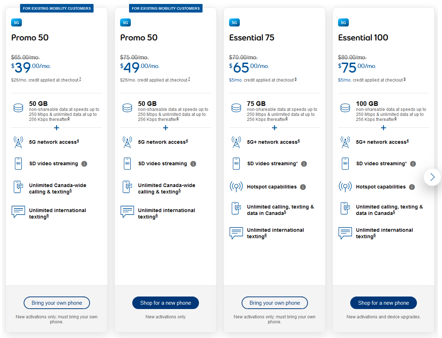The width and height of the screenshot is (442, 338).
Task: Open footnote 4 beside Essential 75 5G+ network access
Action: (299, 141)
